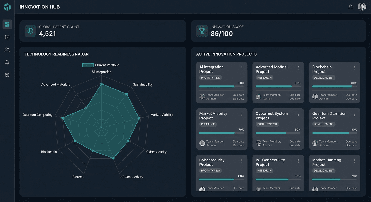Viewport: 371px width, 202px height.
Task: Open options menu on Cybermot System Project
Action: tap(298, 114)
